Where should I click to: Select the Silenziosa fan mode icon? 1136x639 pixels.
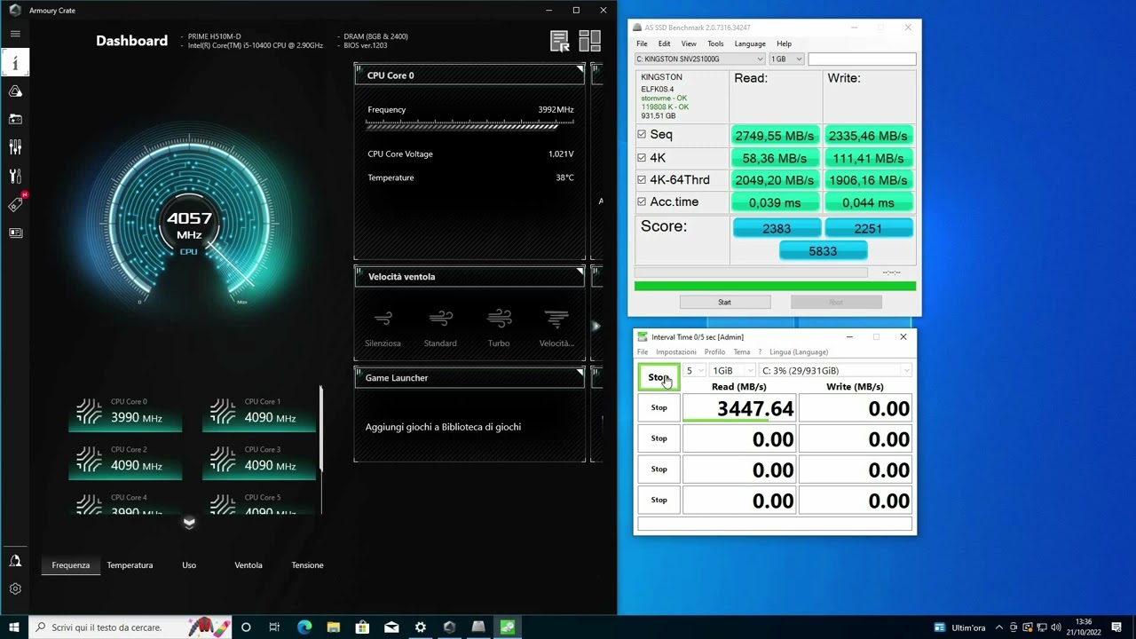383,319
